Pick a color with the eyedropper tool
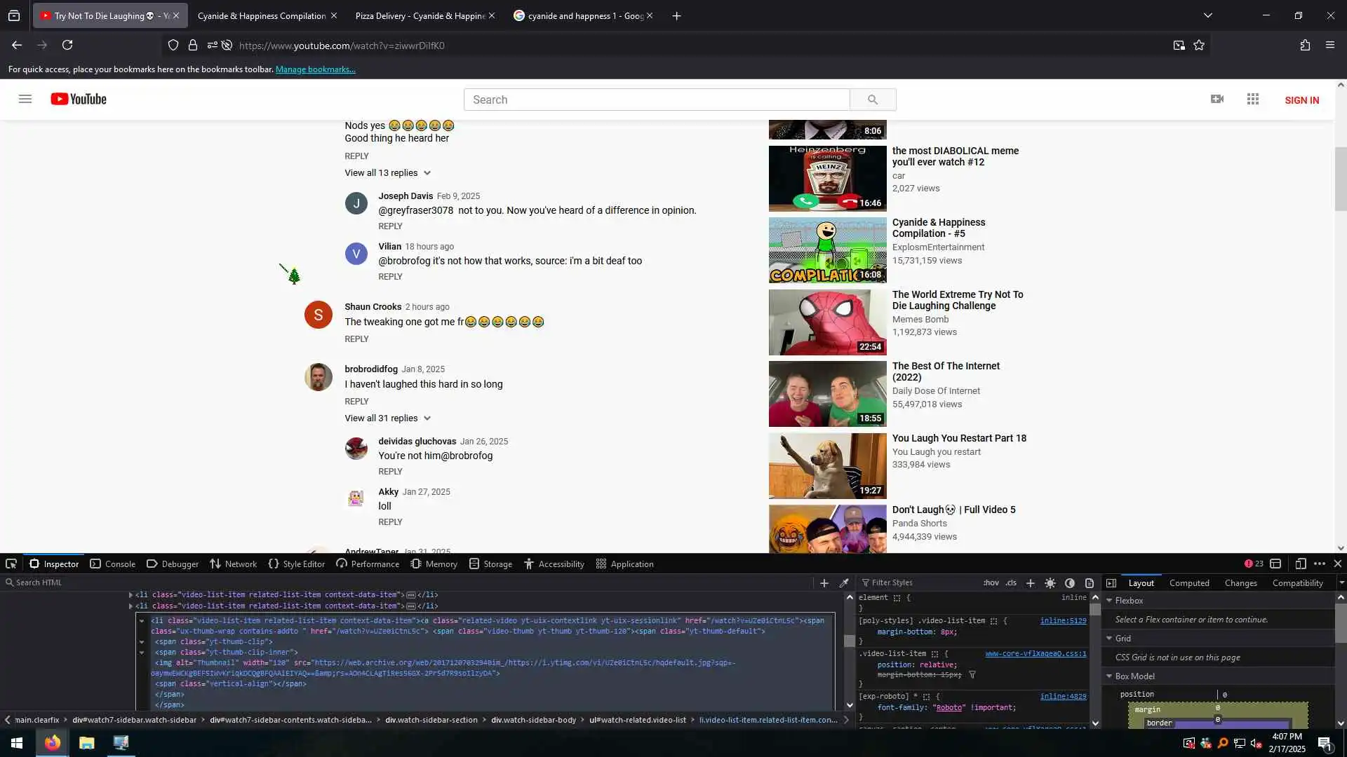The image size is (1347, 757). pyautogui.click(x=844, y=582)
